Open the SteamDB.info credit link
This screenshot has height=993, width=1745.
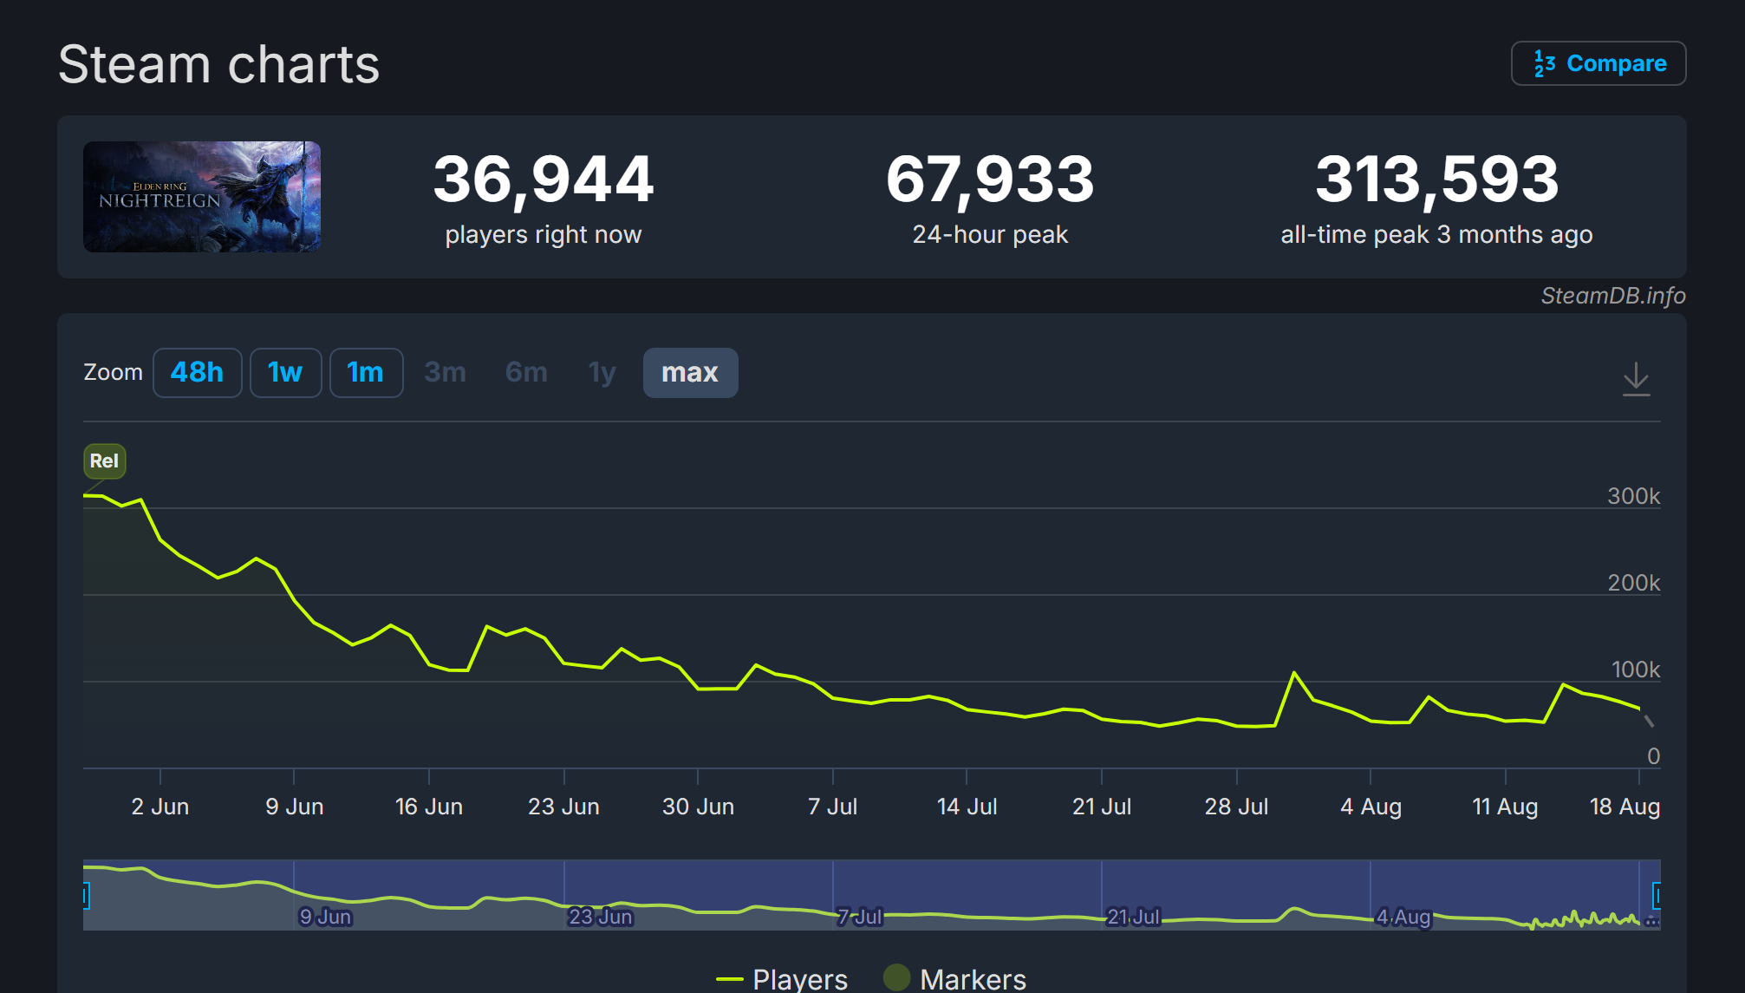pos(1612,296)
